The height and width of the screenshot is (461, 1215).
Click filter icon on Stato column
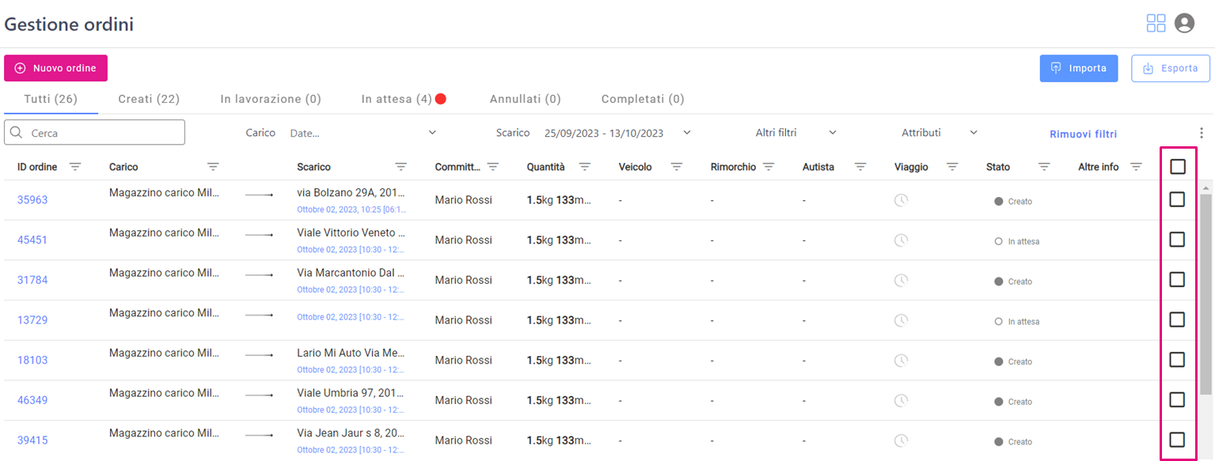1044,167
